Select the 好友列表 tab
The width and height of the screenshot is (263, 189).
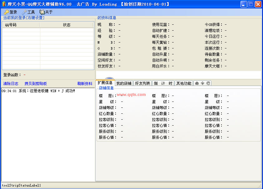tap(142, 83)
